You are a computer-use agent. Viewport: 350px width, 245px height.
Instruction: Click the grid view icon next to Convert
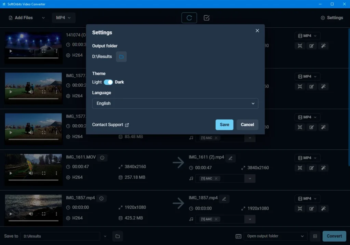315,236
